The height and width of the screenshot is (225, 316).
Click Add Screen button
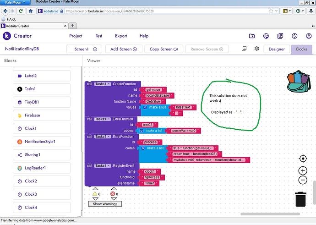pyautogui.click(x=124, y=49)
